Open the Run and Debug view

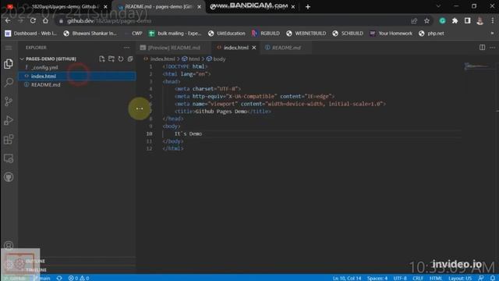pyautogui.click(x=9, y=120)
